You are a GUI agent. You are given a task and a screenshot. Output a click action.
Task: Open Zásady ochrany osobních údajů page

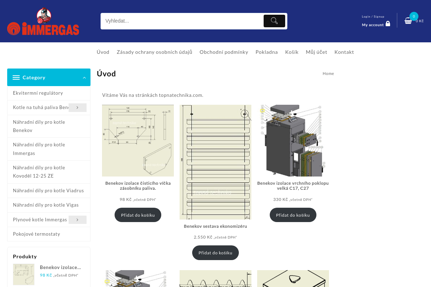click(154, 52)
